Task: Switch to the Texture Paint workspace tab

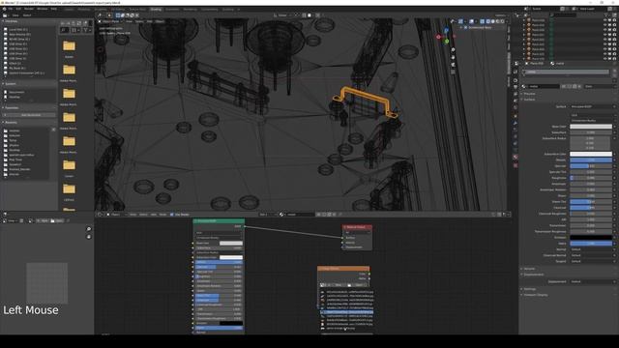Action: click(x=137, y=9)
